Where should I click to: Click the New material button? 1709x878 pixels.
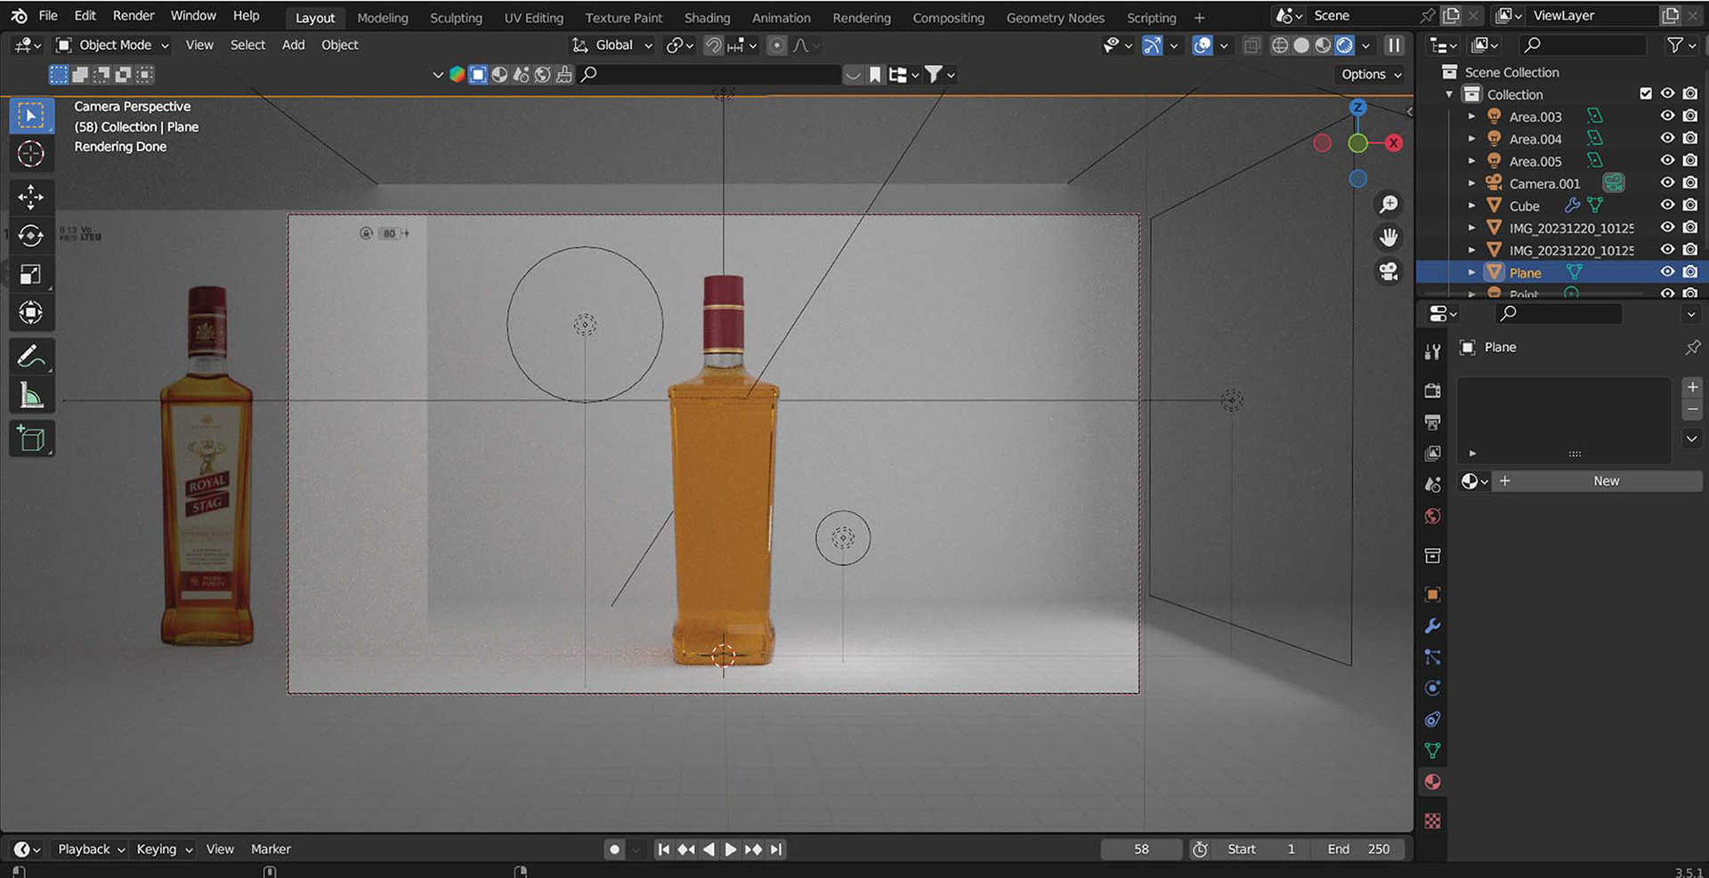pos(1606,481)
